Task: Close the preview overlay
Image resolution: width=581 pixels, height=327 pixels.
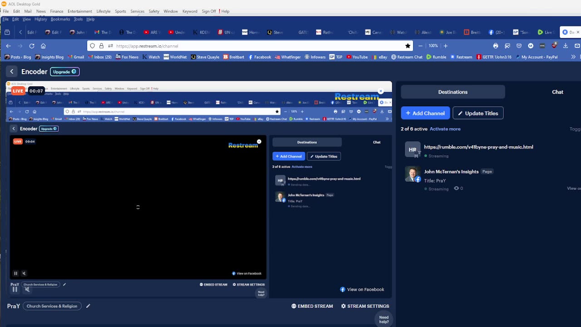Action: pos(381,91)
